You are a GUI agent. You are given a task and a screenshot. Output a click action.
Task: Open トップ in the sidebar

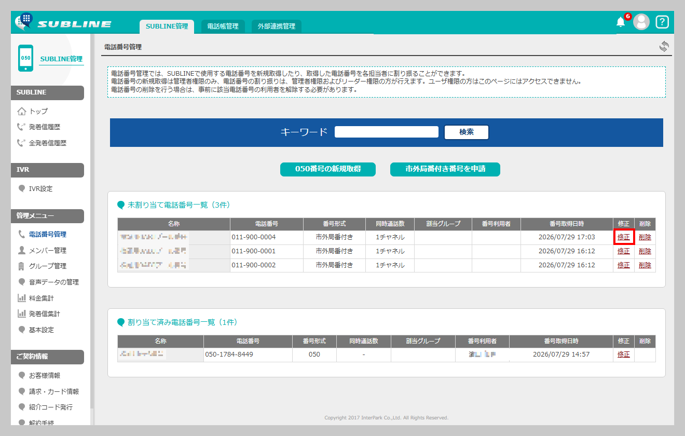38,111
